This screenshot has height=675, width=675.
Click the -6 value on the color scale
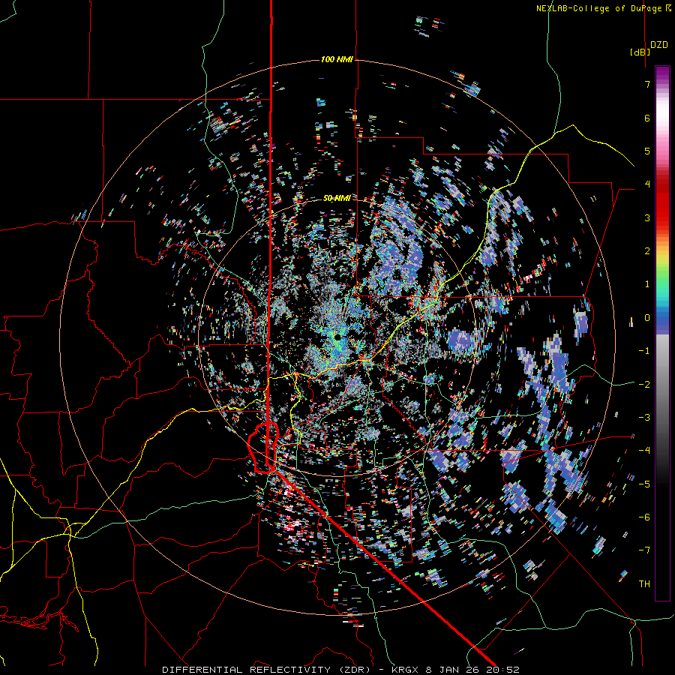click(x=644, y=517)
